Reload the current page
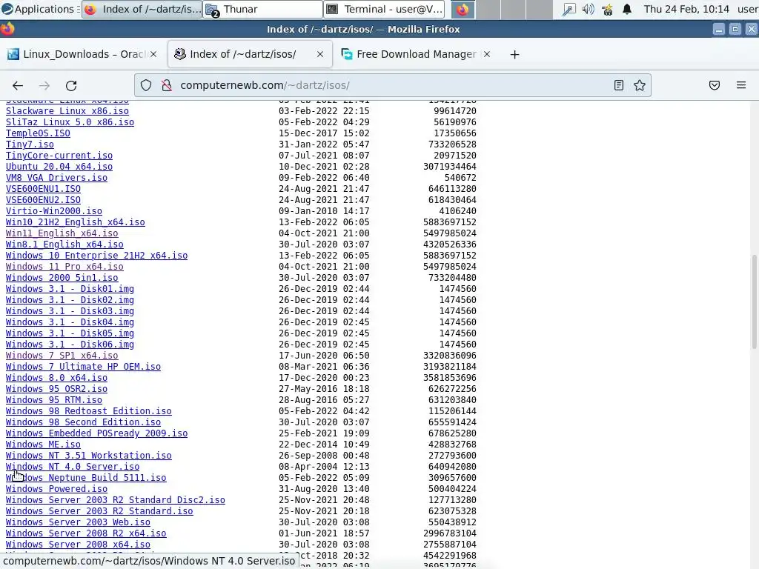The height and width of the screenshot is (569, 759). tap(71, 86)
